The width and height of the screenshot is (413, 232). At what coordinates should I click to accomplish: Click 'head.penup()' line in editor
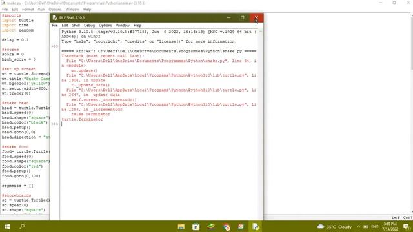click(16, 128)
